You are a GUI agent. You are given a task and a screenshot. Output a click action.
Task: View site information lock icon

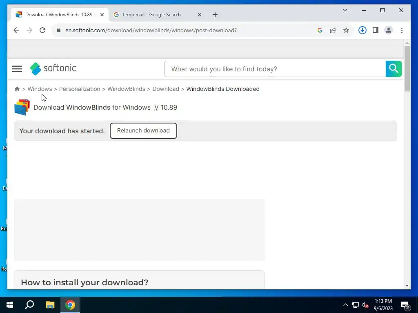click(59, 30)
